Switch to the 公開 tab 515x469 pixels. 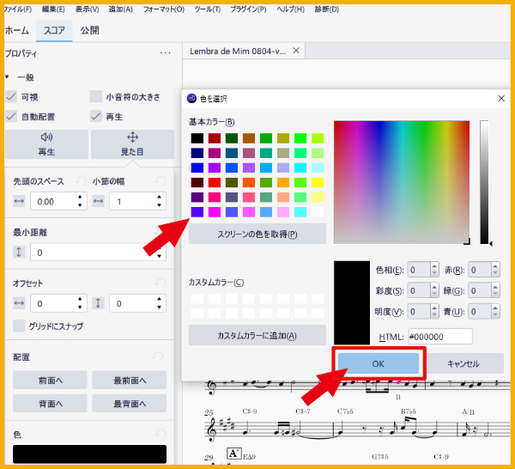click(x=89, y=31)
